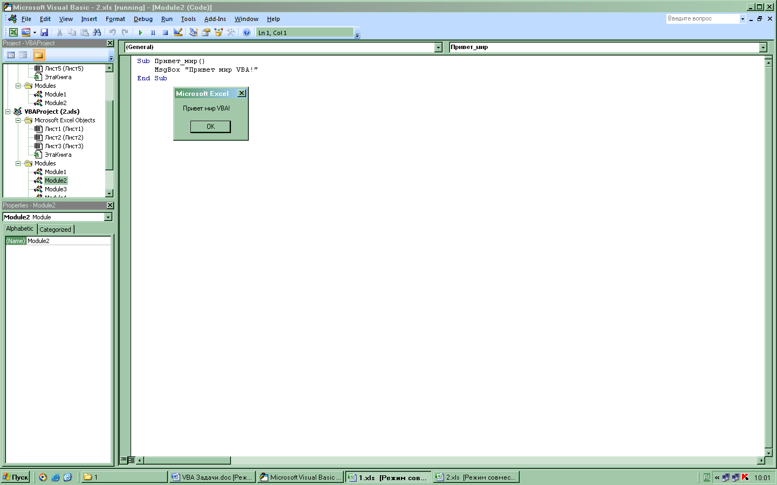Collapse VBAProject (2.xls) tree node
The height and width of the screenshot is (485, 777).
pos(8,112)
